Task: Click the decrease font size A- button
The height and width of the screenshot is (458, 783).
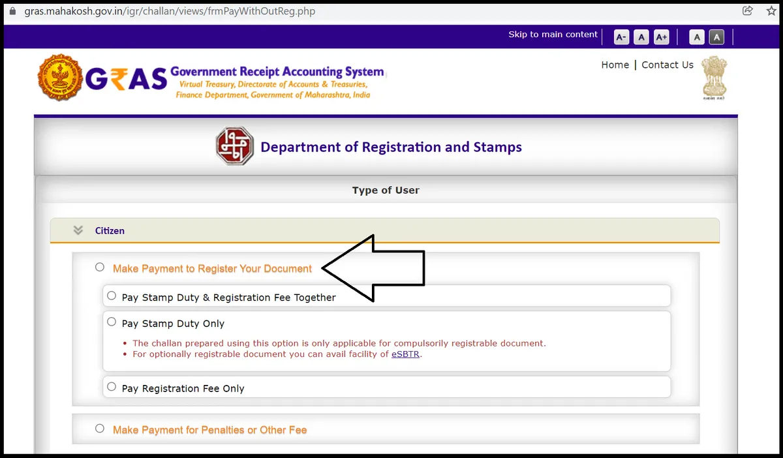Action: (x=622, y=37)
